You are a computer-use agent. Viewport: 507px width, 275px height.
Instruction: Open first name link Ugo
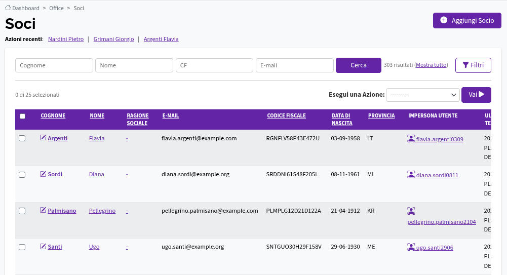click(94, 247)
